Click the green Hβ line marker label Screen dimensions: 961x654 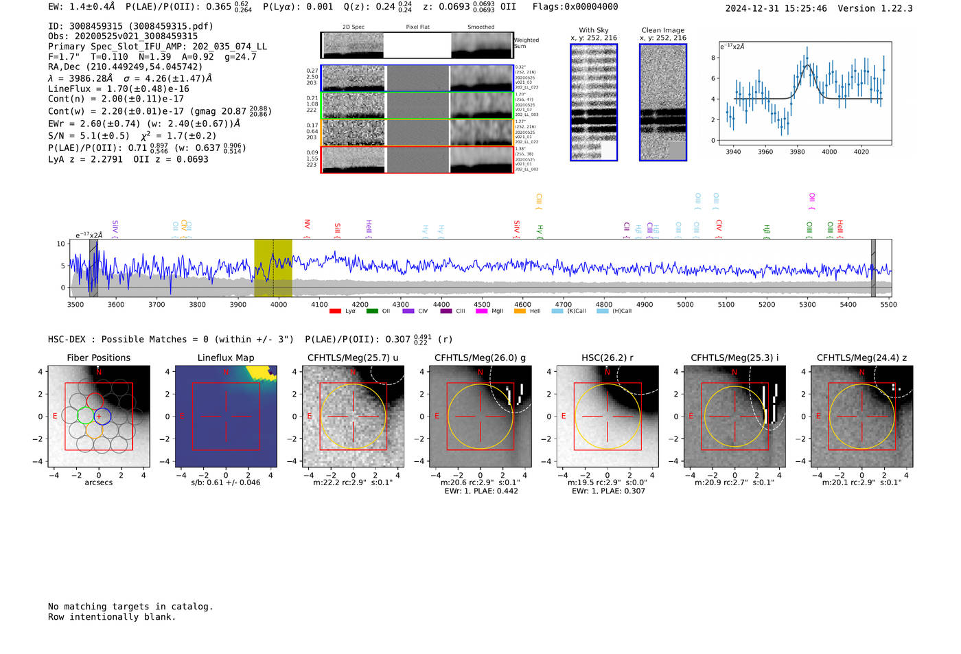767,230
